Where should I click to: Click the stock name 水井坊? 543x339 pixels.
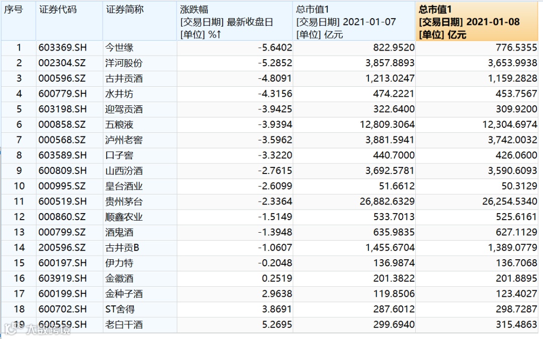119,94
